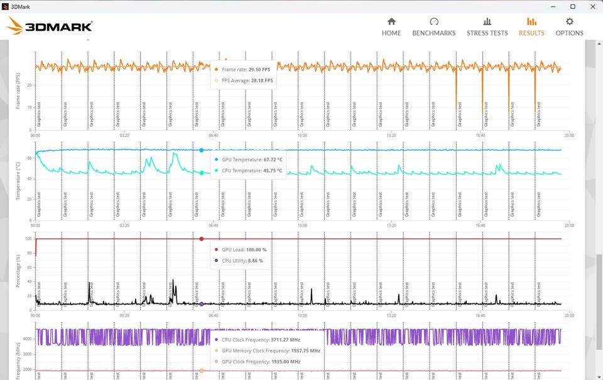The width and height of the screenshot is (603, 380).
Task: Click the blue GPU Temperature chart point
Action: pos(201,150)
